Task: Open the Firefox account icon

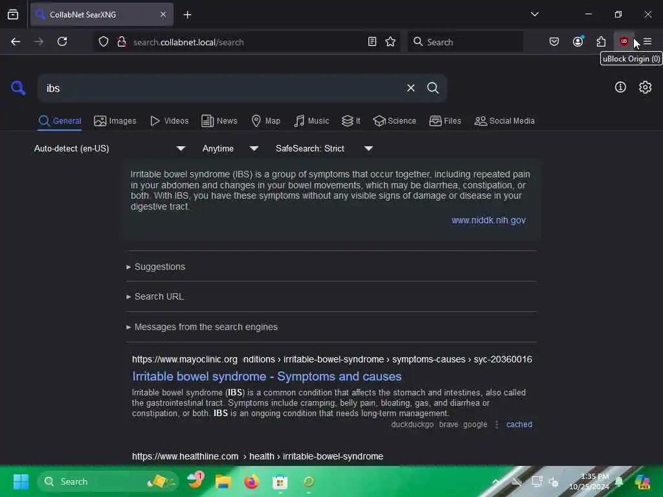Action: coord(578,41)
